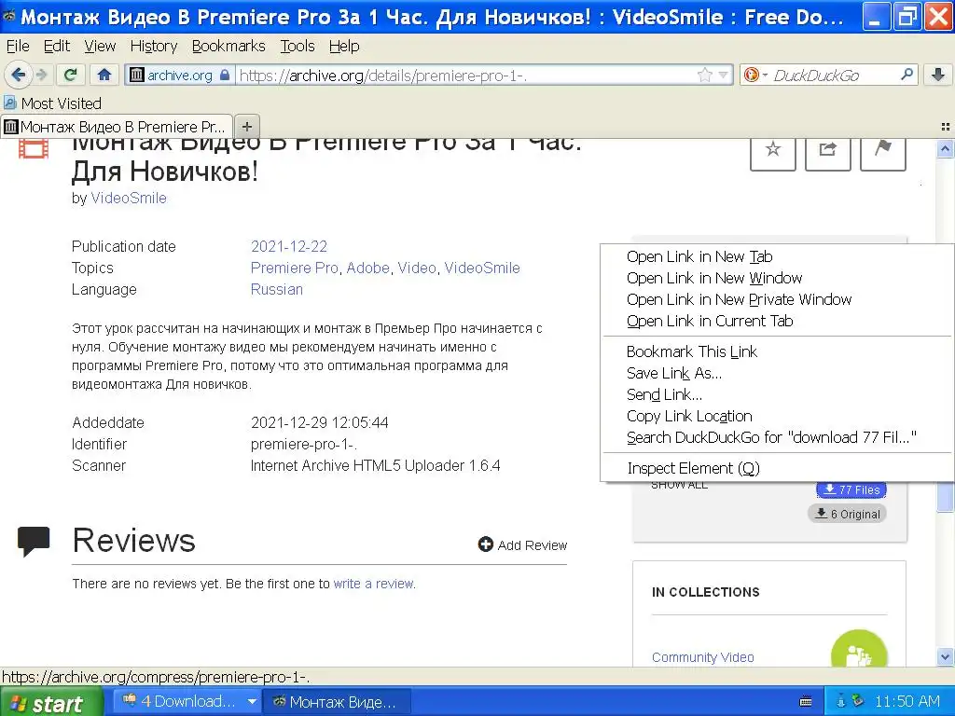Choose Open Link in New Tab
Screen dimensions: 955x716
777,257
